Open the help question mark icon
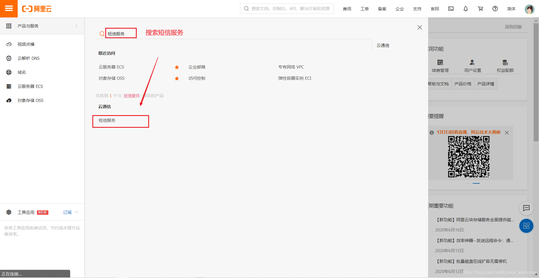 495,9
